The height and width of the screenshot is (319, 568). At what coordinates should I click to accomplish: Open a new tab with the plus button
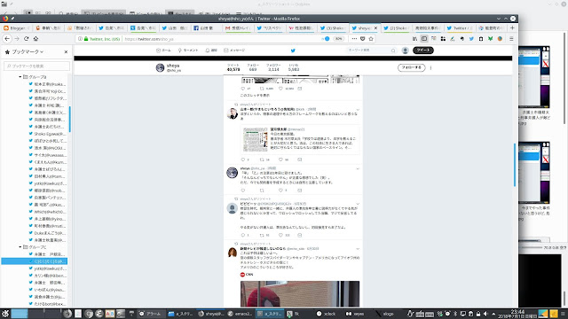(x=512, y=27)
